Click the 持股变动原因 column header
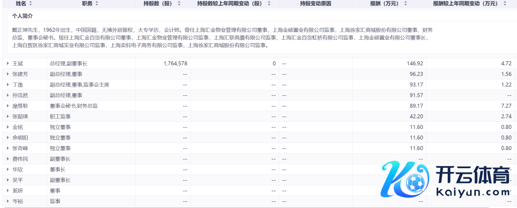The width and height of the screenshot is (517, 208). point(315,3)
